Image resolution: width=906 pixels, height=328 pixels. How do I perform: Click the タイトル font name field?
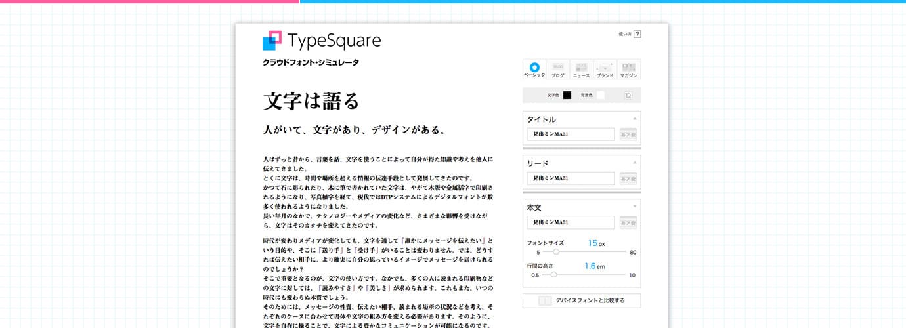[x=570, y=134]
